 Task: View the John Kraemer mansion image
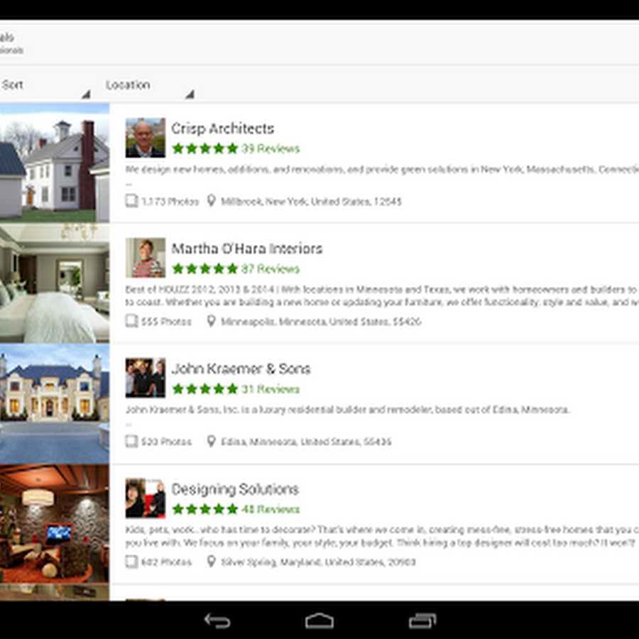pyautogui.click(x=55, y=403)
